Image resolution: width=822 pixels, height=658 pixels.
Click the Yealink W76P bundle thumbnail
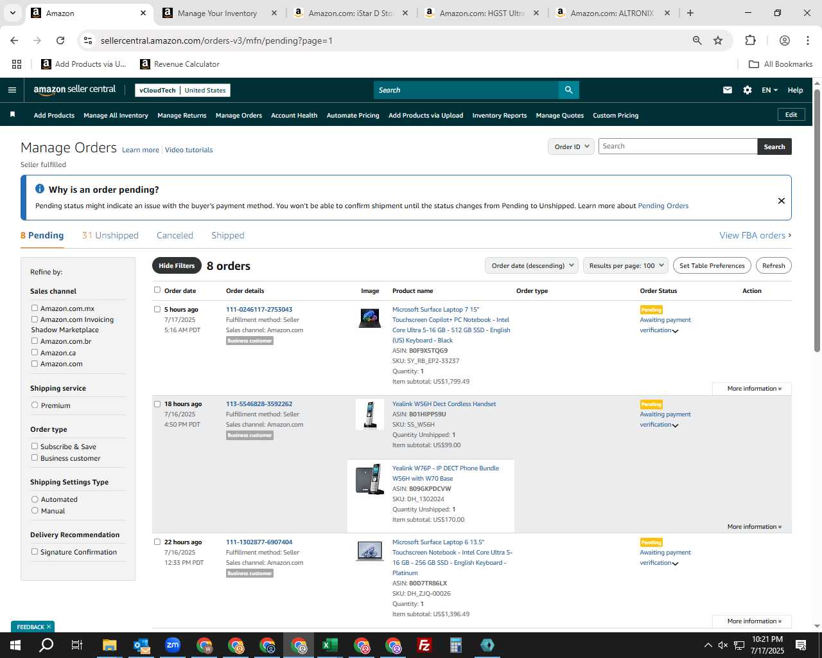[370, 479]
